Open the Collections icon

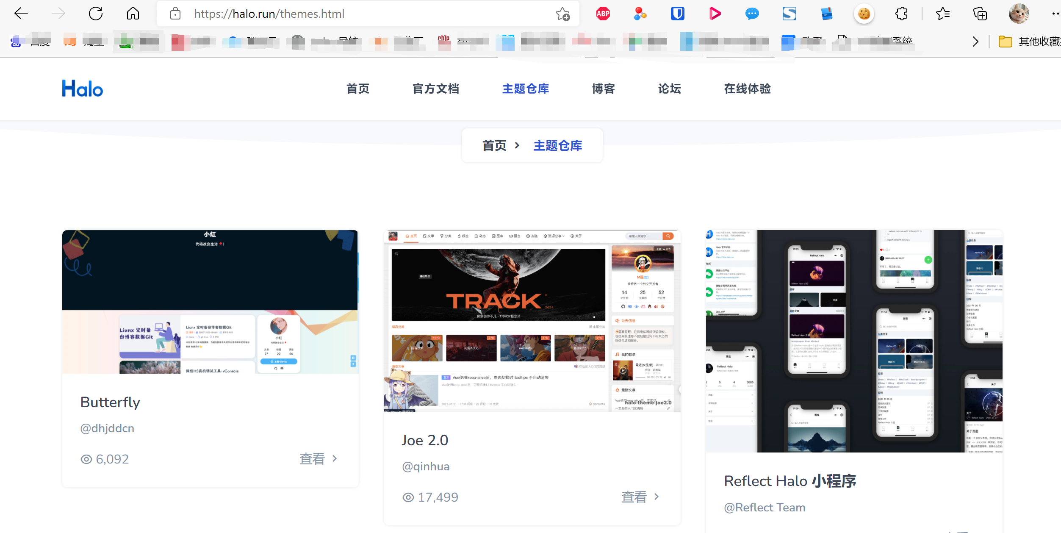coord(980,14)
